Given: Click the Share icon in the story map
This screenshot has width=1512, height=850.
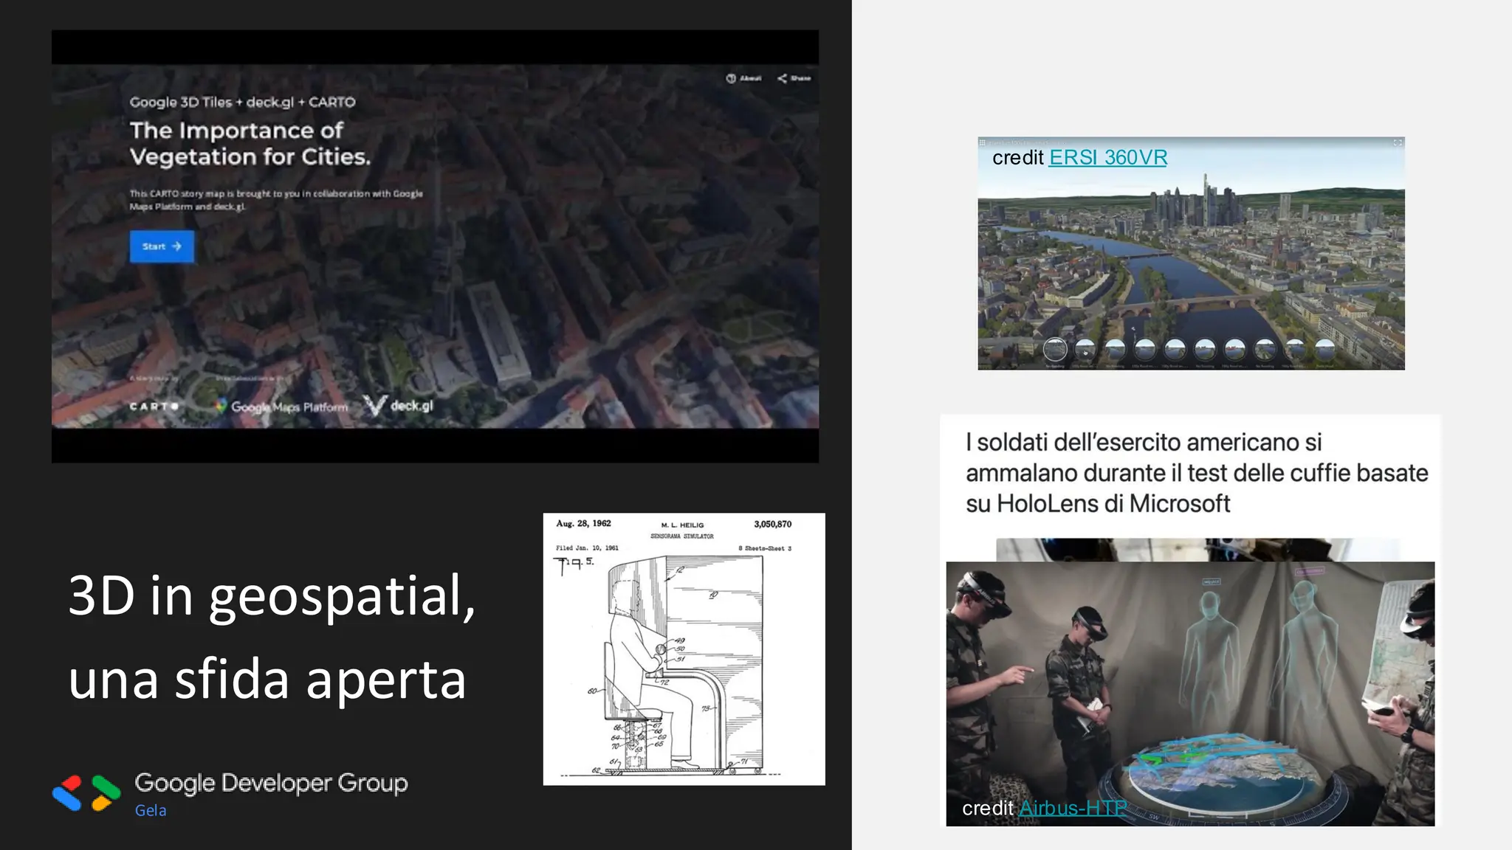Looking at the screenshot, I should (x=782, y=78).
